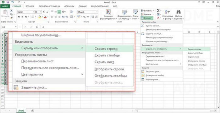Click inside the formula bar showing A
This screenshot has height=113, width=220.
[x=128, y=27]
